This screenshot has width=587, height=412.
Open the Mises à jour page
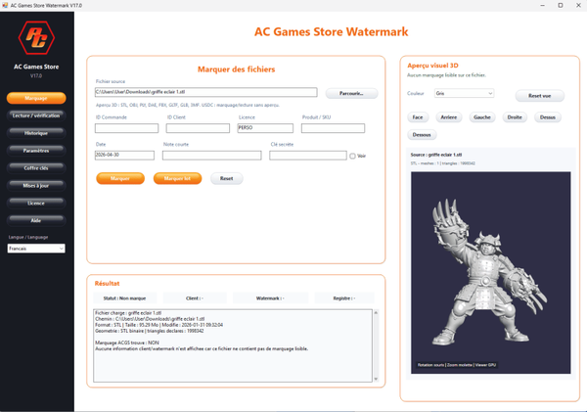pos(36,185)
